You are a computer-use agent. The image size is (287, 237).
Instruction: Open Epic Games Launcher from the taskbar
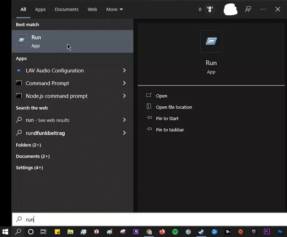click(254, 232)
